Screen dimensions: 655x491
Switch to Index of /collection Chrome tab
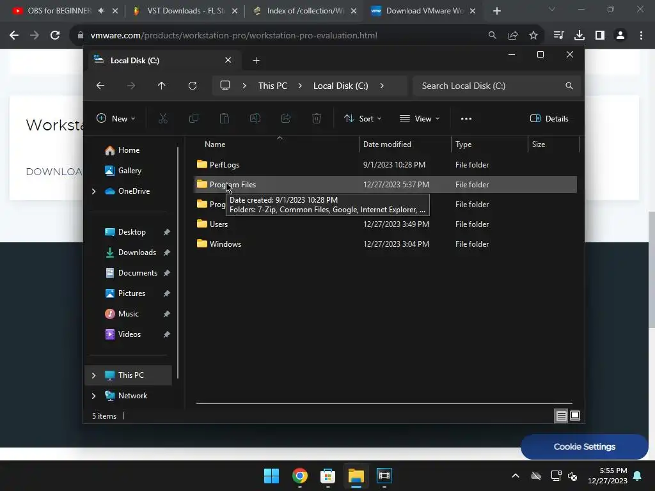tap(305, 11)
